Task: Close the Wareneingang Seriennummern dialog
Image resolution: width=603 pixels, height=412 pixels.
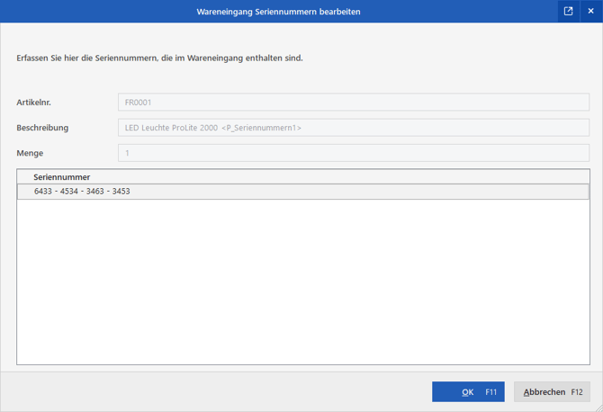Action: [x=591, y=11]
